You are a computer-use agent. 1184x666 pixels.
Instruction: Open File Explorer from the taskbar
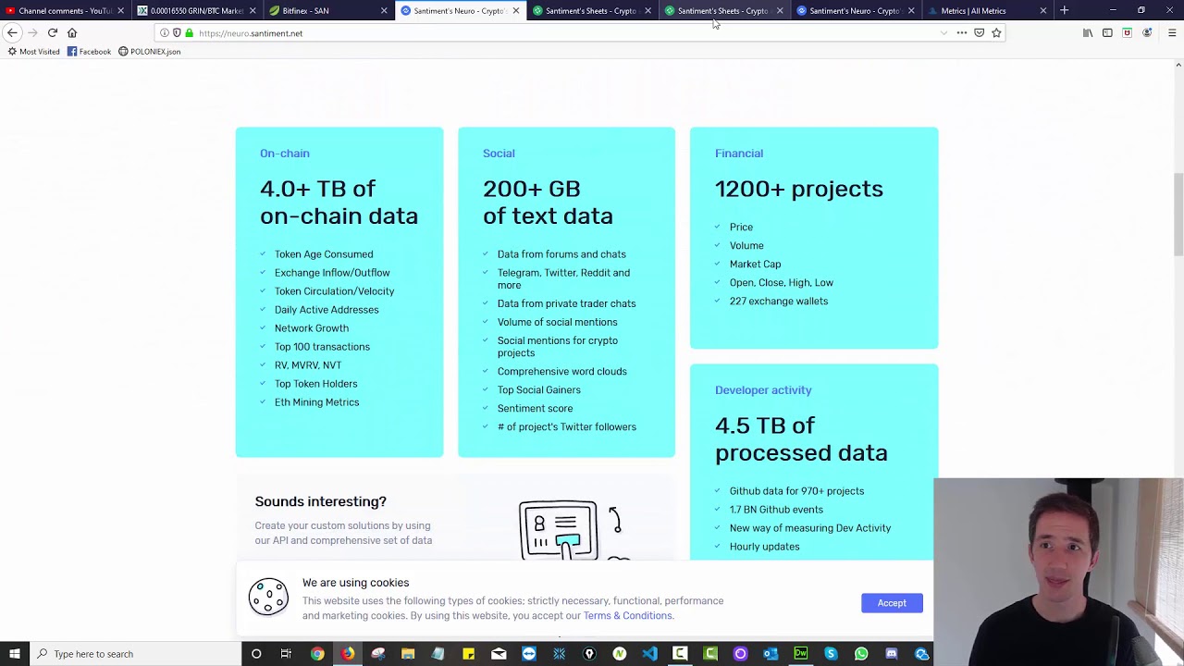tap(408, 654)
